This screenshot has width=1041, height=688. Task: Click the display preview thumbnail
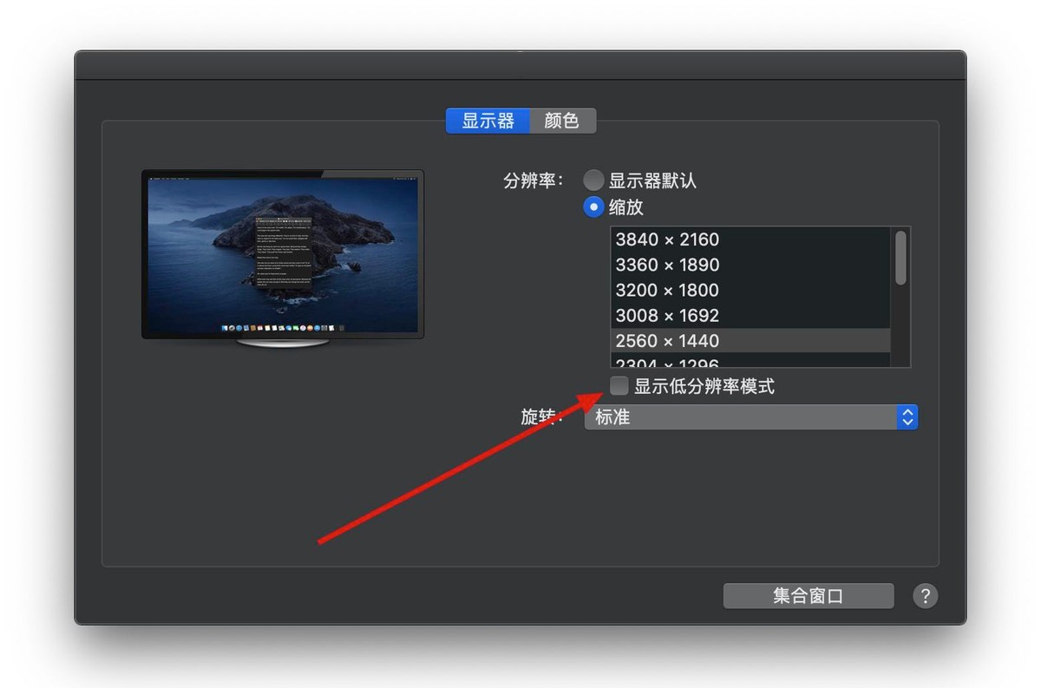pyautogui.click(x=282, y=252)
